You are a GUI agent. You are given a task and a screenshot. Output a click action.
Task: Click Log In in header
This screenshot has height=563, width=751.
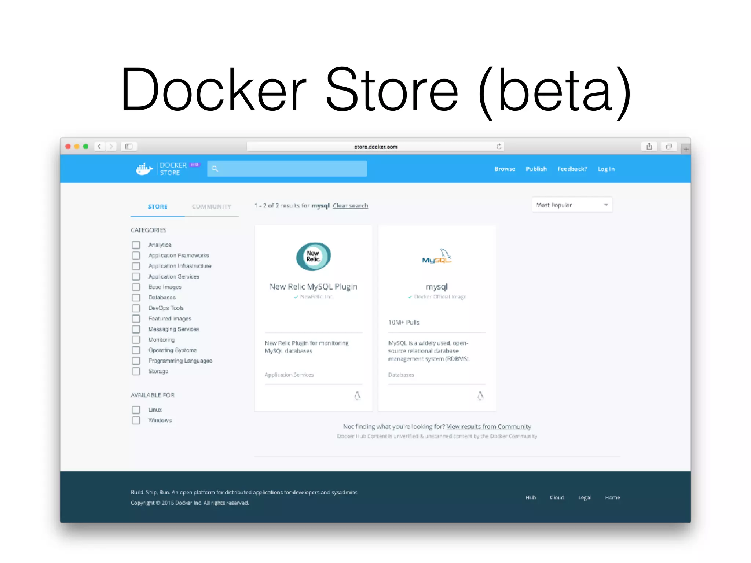[x=606, y=169]
